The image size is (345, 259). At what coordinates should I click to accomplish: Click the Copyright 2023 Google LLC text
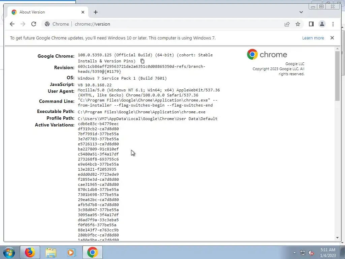pyautogui.click(x=278, y=71)
